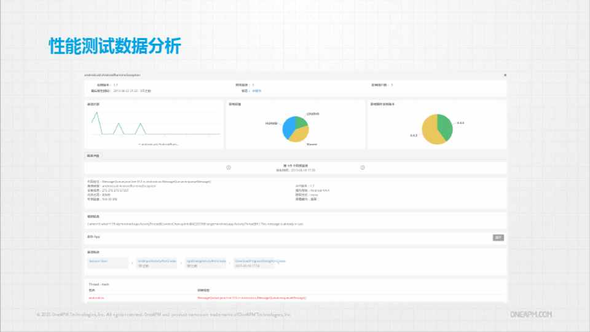Click the red stack trace row
This screenshot has width=590, height=332.
252,298
